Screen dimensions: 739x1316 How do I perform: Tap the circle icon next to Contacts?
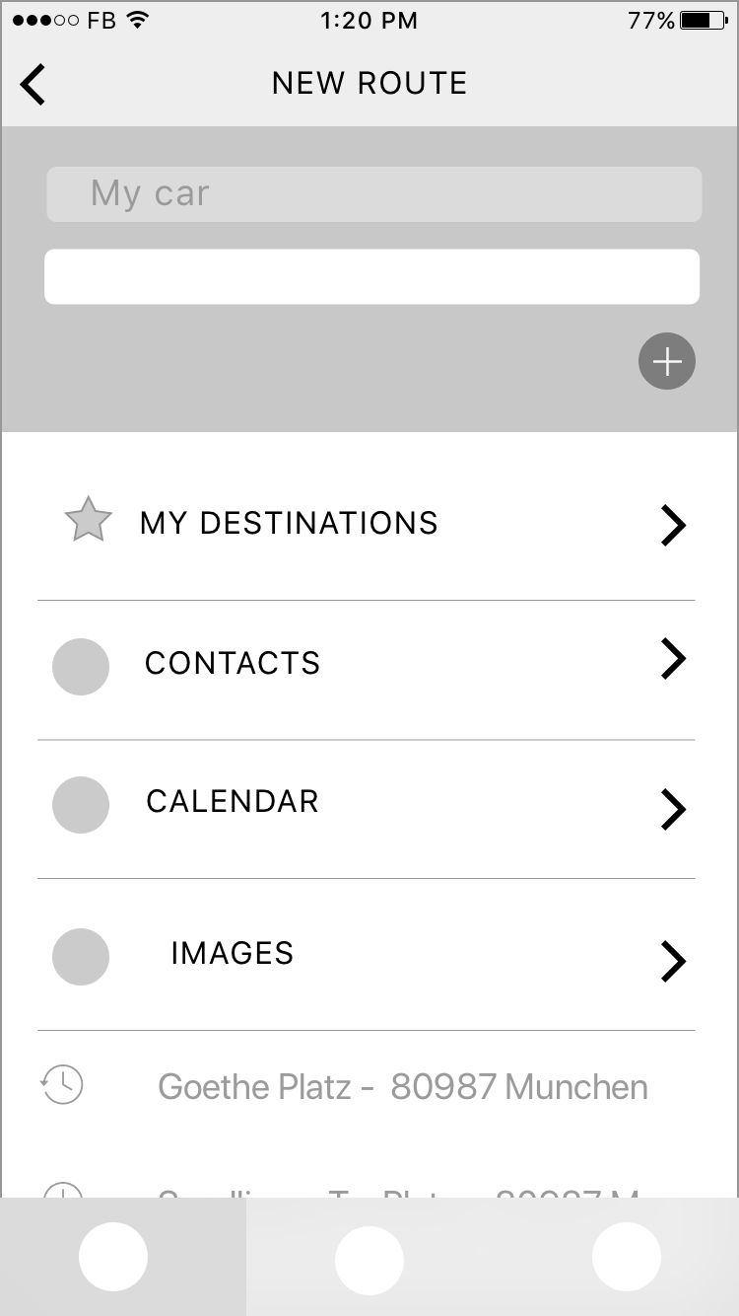[x=80, y=667]
